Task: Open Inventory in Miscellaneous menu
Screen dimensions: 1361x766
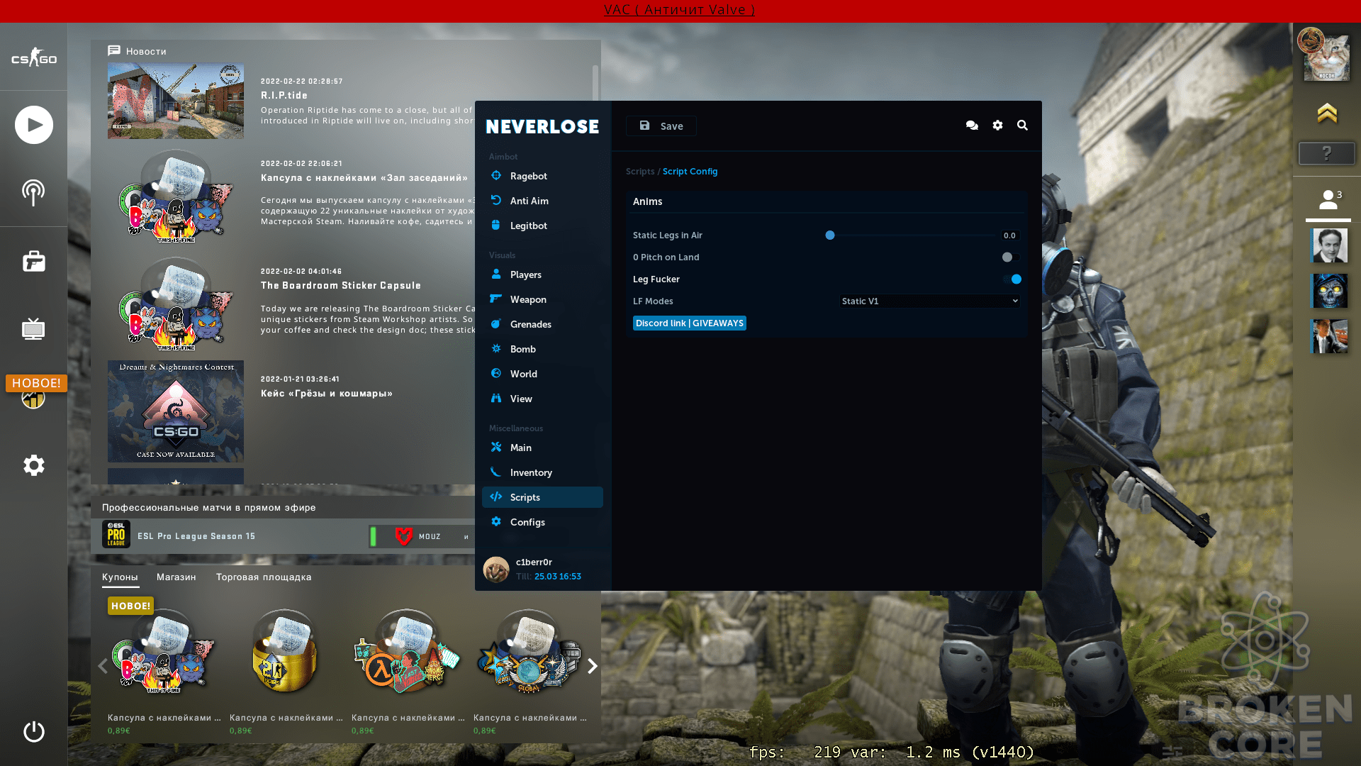Action: [542, 472]
